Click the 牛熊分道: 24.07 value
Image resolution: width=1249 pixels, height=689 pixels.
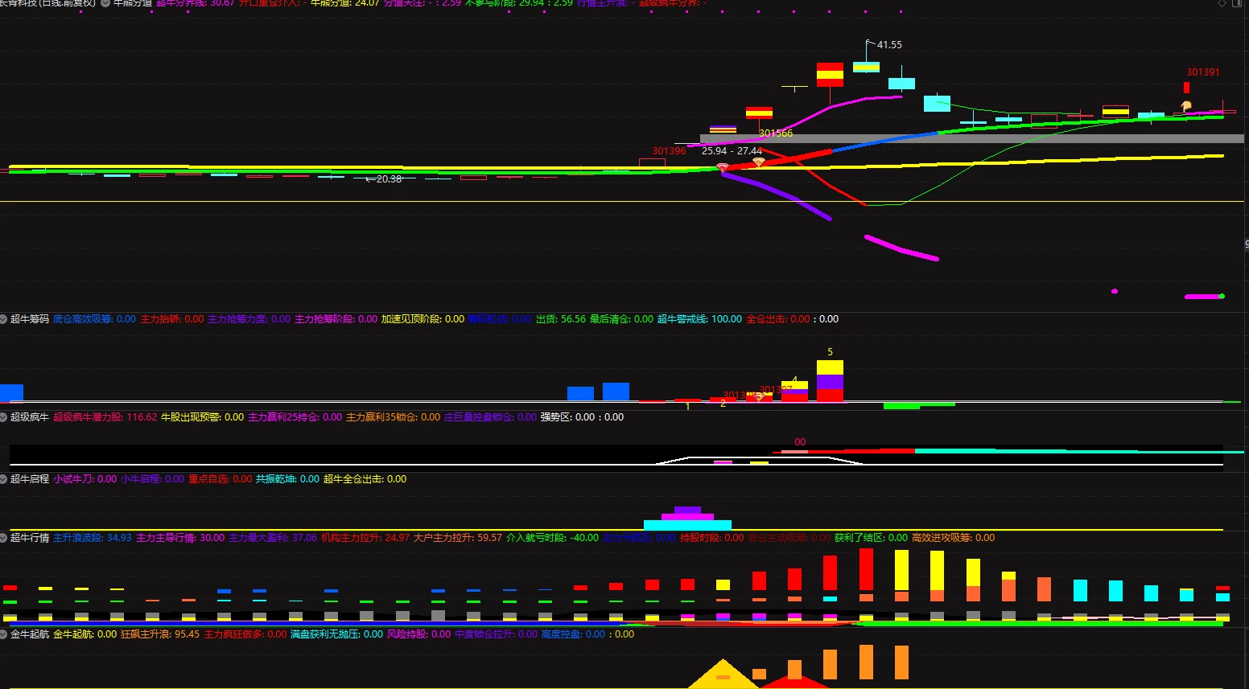345,3
